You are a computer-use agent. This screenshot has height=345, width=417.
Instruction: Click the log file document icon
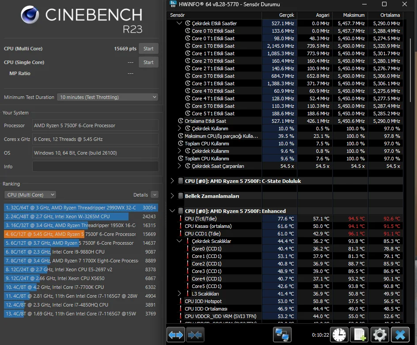pyautogui.click(x=359, y=335)
